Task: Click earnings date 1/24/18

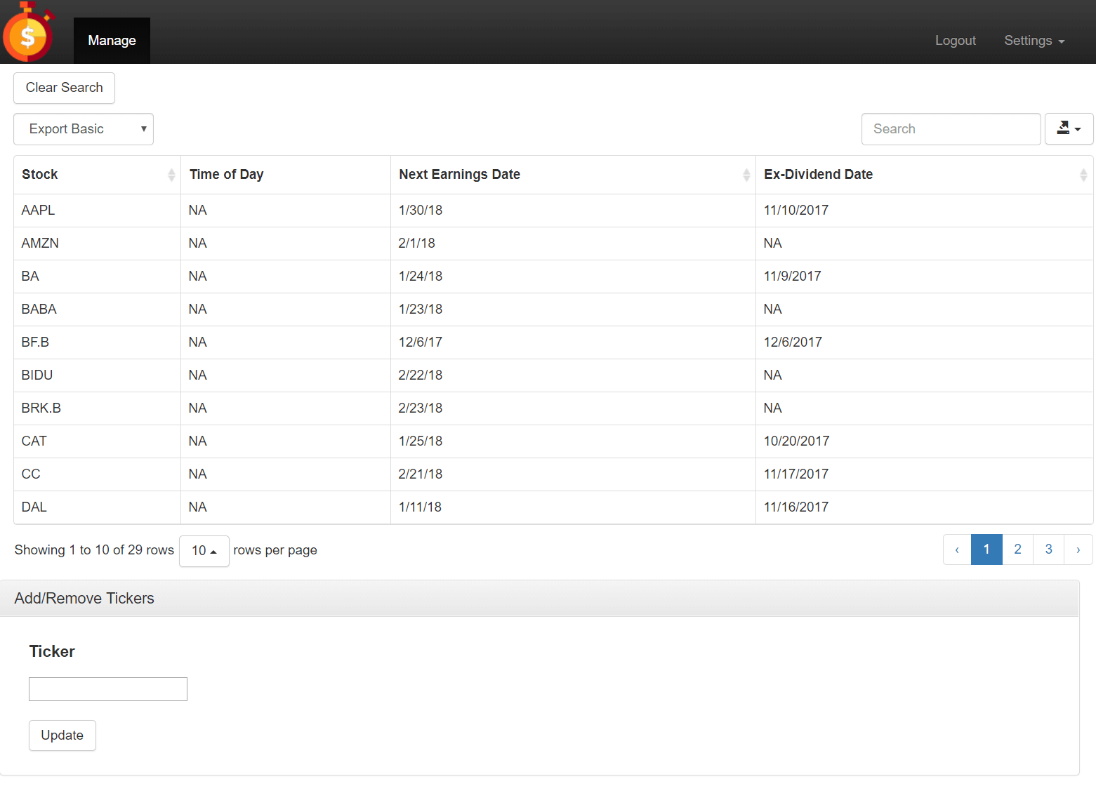Action: 421,277
